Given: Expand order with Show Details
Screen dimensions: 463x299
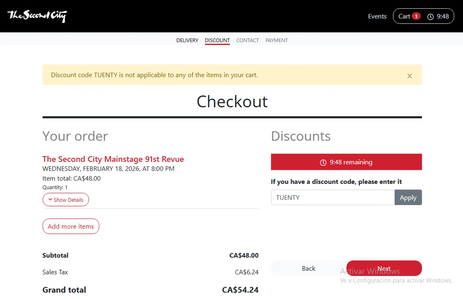Looking at the screenshot, I should click(x=66, y=200).
